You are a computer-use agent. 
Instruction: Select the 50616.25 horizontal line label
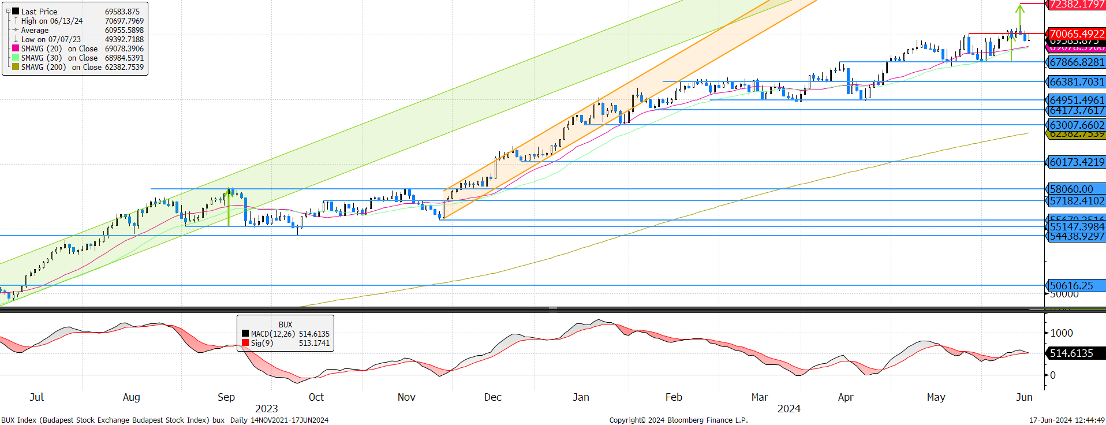click(x=1076, y=286)
